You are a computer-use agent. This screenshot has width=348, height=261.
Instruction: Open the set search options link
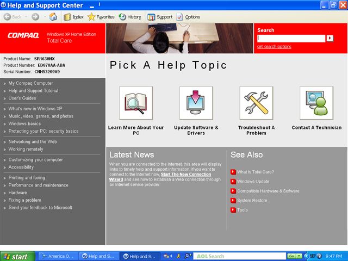click(274, 47)
